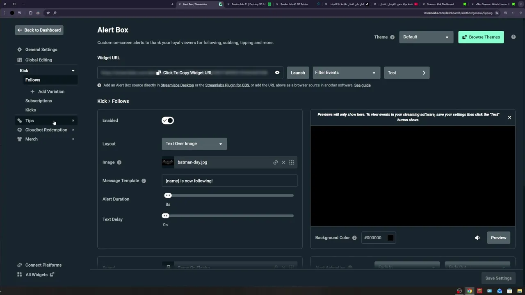Click the Theme info icon
Image resolution: width=525 pixels, height=295 pixels.
click(392, 37)
